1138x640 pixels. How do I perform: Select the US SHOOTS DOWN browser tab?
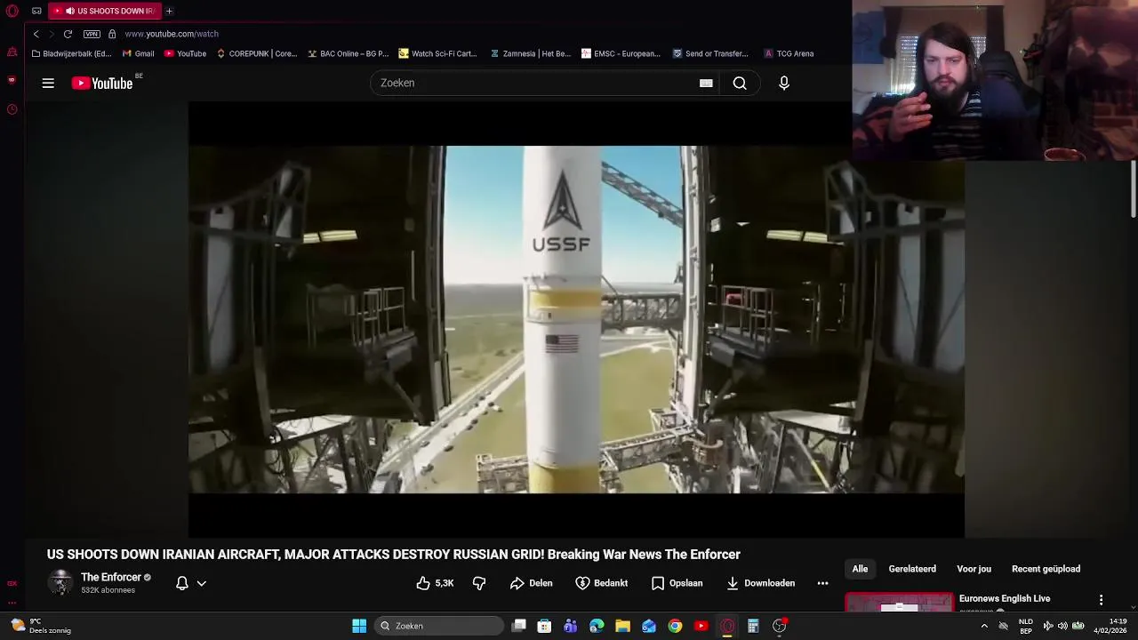point(105,11)
